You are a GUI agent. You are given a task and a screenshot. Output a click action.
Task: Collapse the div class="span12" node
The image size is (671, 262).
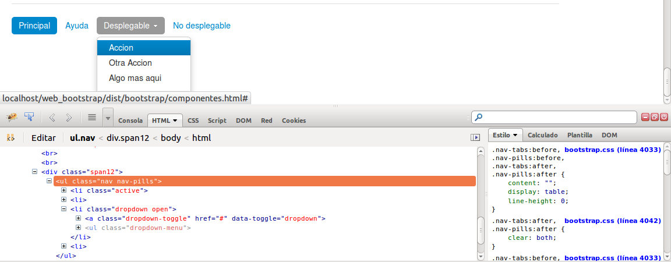pos(35,171)
